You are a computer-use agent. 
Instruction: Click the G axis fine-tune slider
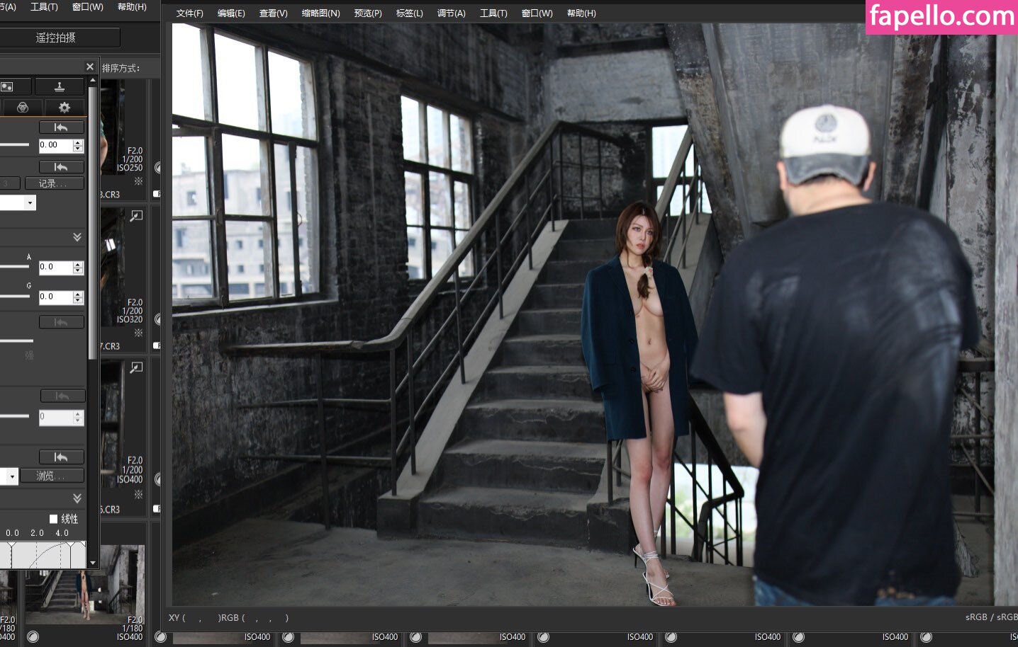tap(14, 297)
